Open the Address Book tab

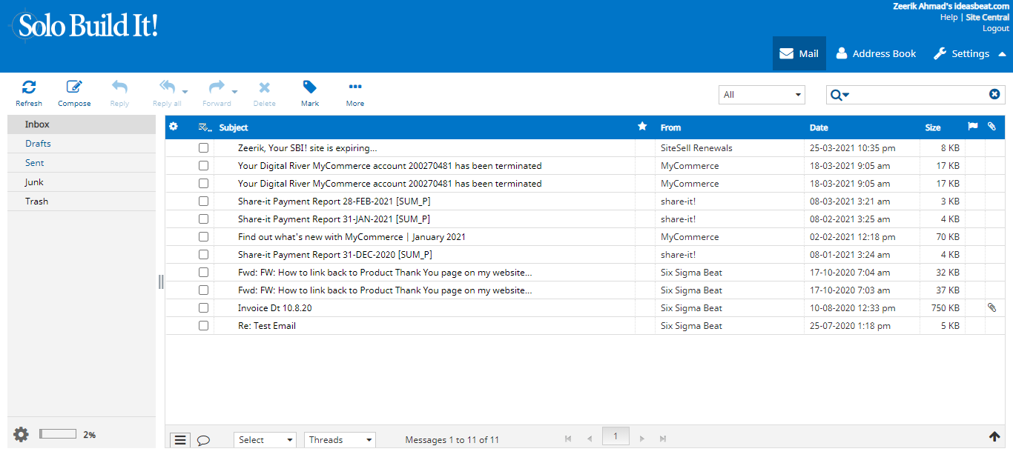coord(876,53)
